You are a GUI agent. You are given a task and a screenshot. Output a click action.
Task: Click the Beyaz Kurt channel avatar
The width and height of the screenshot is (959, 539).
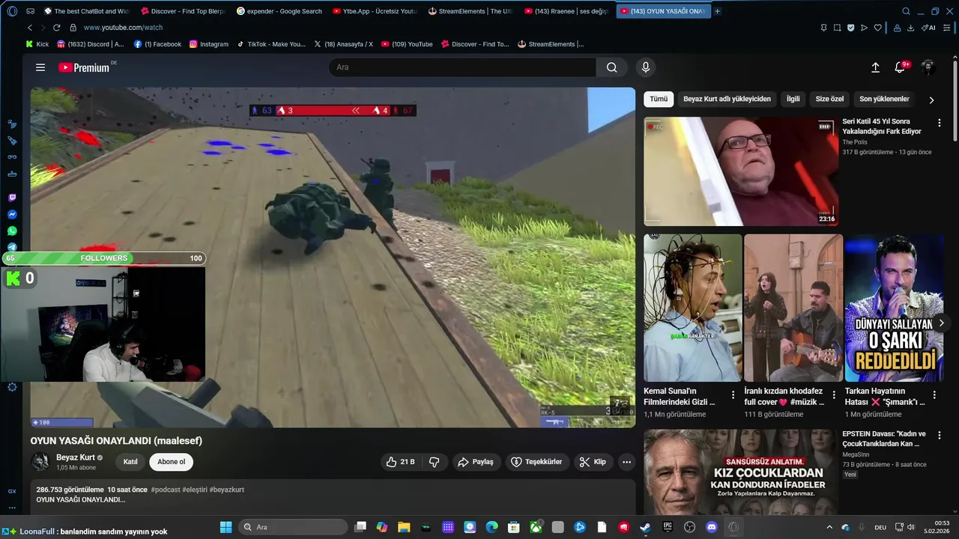pyautogui.click(x=40, y=462)
